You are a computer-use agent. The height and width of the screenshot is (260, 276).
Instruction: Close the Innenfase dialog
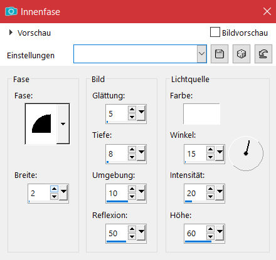click(x=267, y=11)
